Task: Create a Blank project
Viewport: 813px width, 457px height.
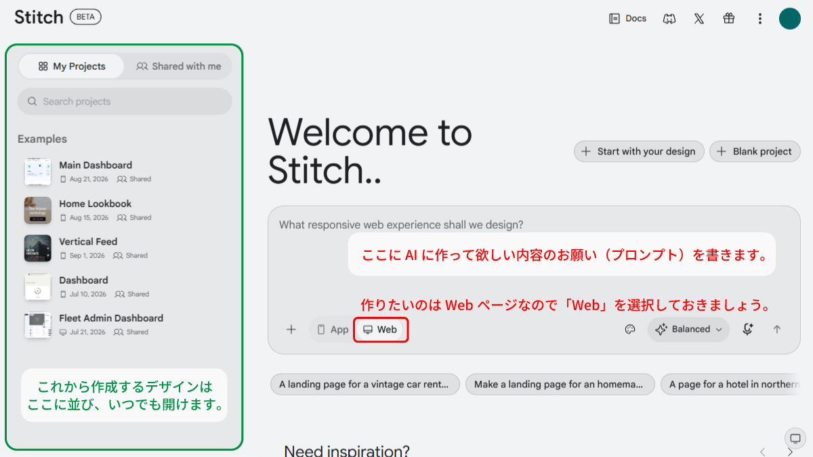Action: pyautogui.click(x=755, y=152)
